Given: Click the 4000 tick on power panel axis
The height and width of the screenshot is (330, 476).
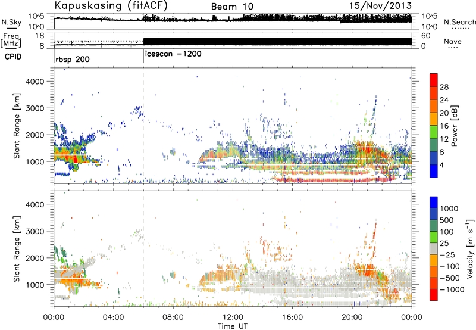Looking at the screenshot, I should (35, 82).
